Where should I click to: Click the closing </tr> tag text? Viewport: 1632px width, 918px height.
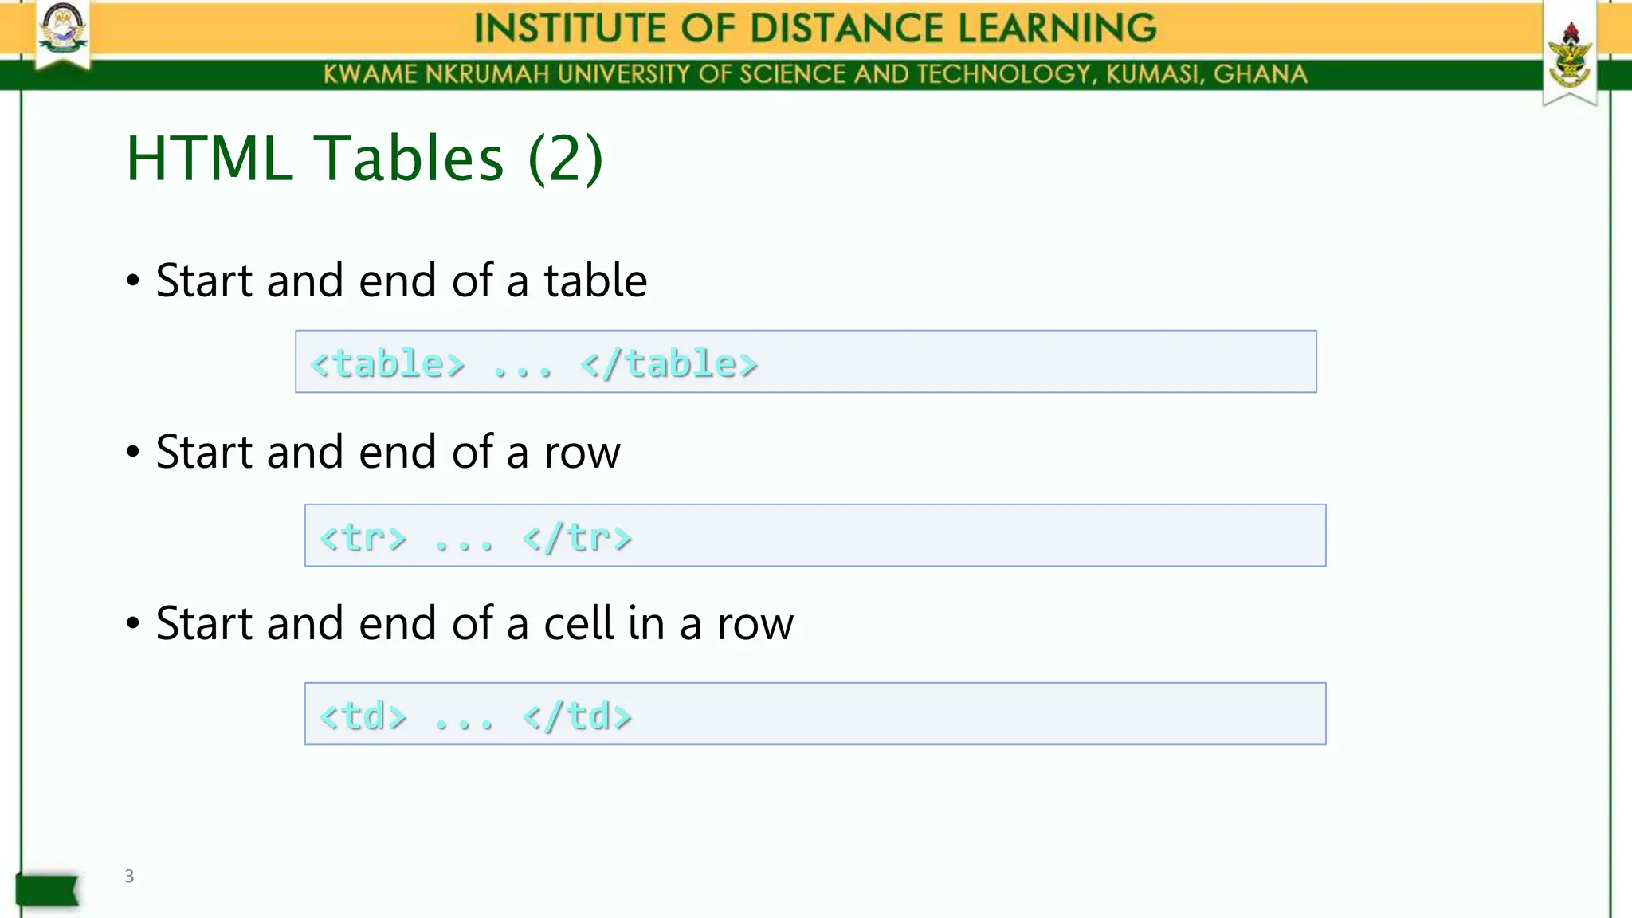point(577,538)
